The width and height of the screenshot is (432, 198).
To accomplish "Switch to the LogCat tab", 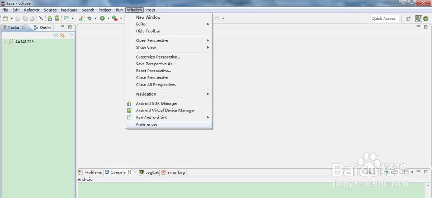I will [149, 173].
